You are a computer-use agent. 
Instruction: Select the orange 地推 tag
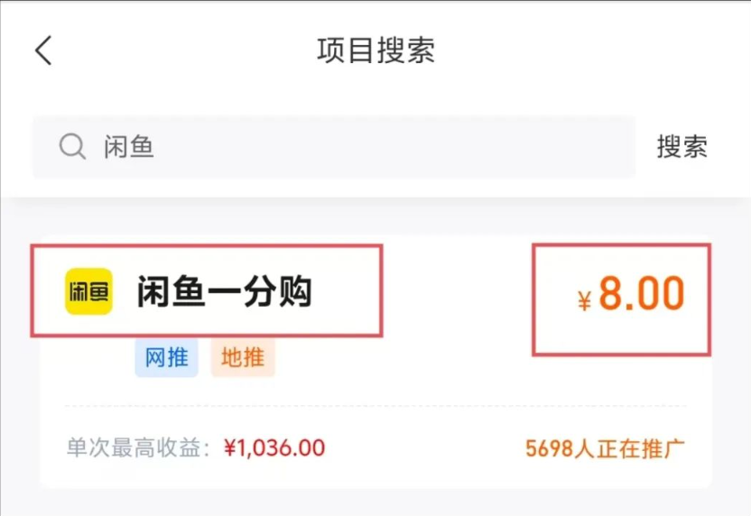[x=243, y=357]
